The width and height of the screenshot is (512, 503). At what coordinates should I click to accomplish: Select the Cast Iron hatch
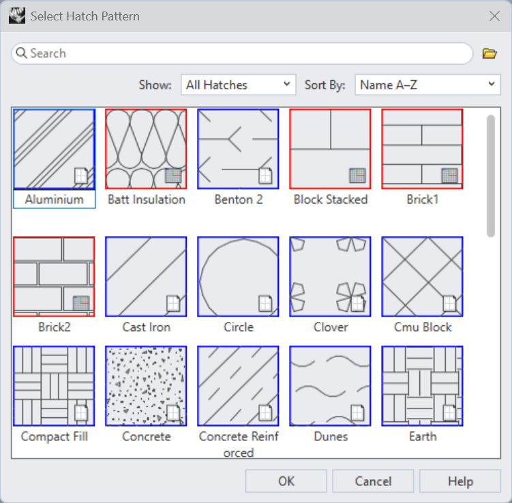(x=146, y=276)
